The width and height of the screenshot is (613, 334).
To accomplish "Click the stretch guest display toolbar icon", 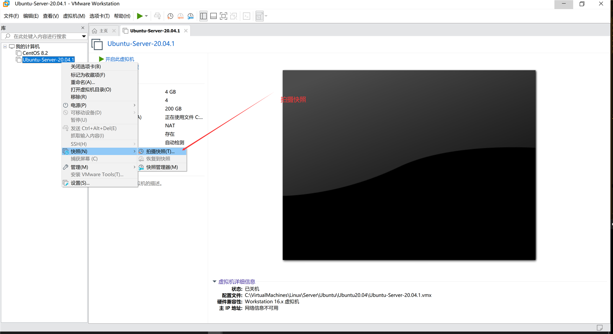I will pyautogui.click(x=259, y=16).
